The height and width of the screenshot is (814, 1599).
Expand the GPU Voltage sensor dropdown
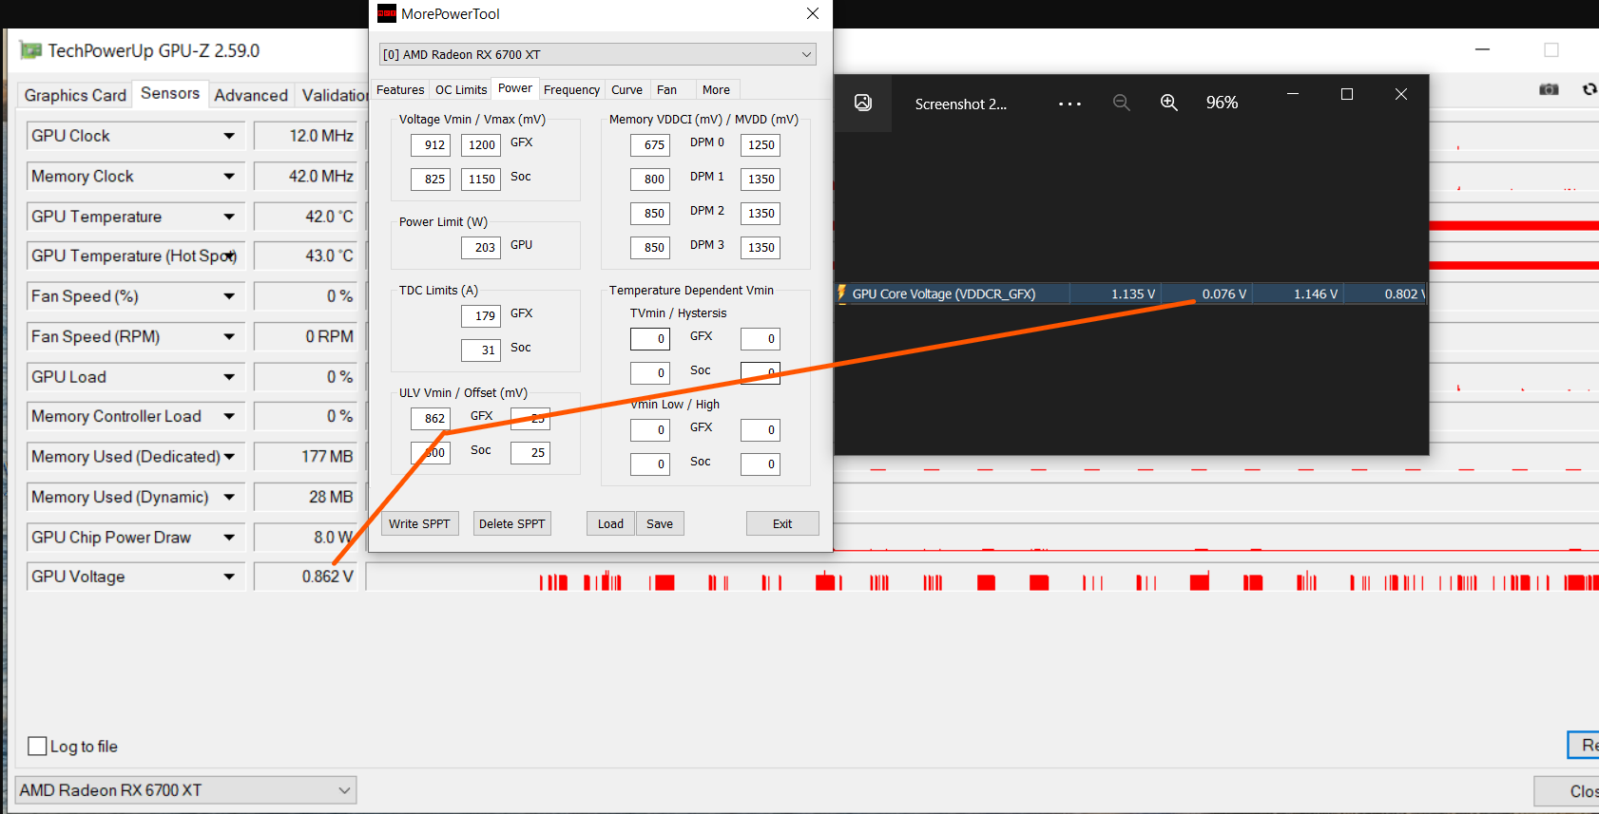pos(229,577)
